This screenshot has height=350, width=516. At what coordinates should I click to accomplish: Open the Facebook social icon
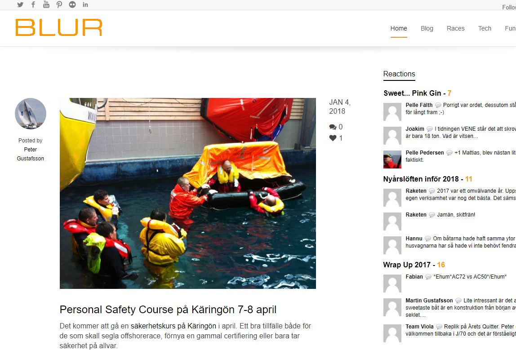tap(33, 4)
